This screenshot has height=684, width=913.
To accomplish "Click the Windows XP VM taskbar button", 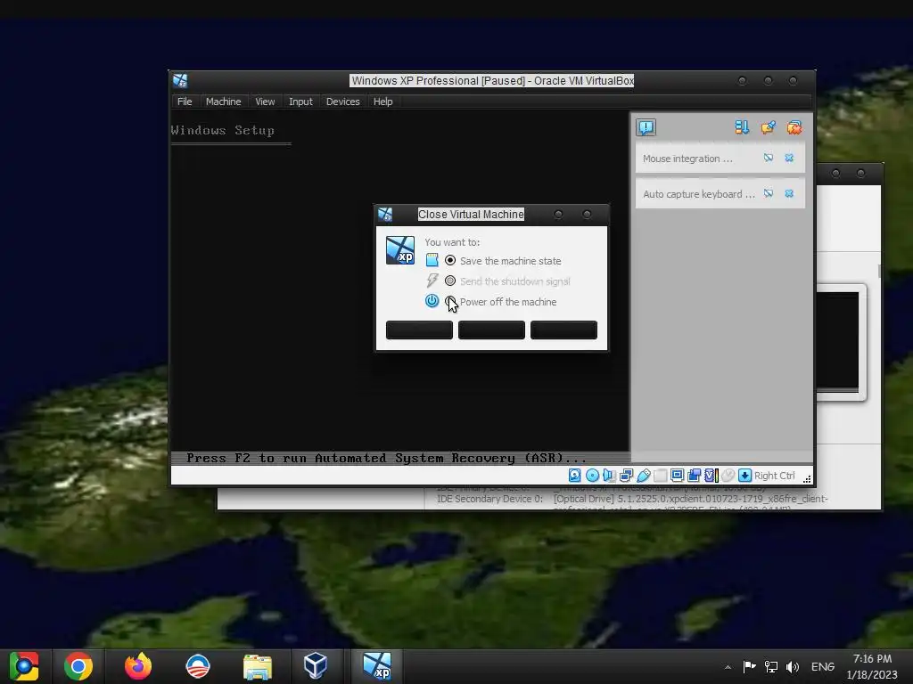I will point(377,666).
